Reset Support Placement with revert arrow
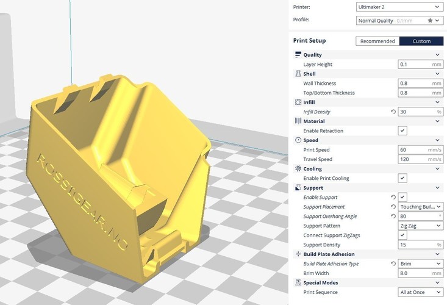This screenshot has width=447, height=305. tap(393, 207)
